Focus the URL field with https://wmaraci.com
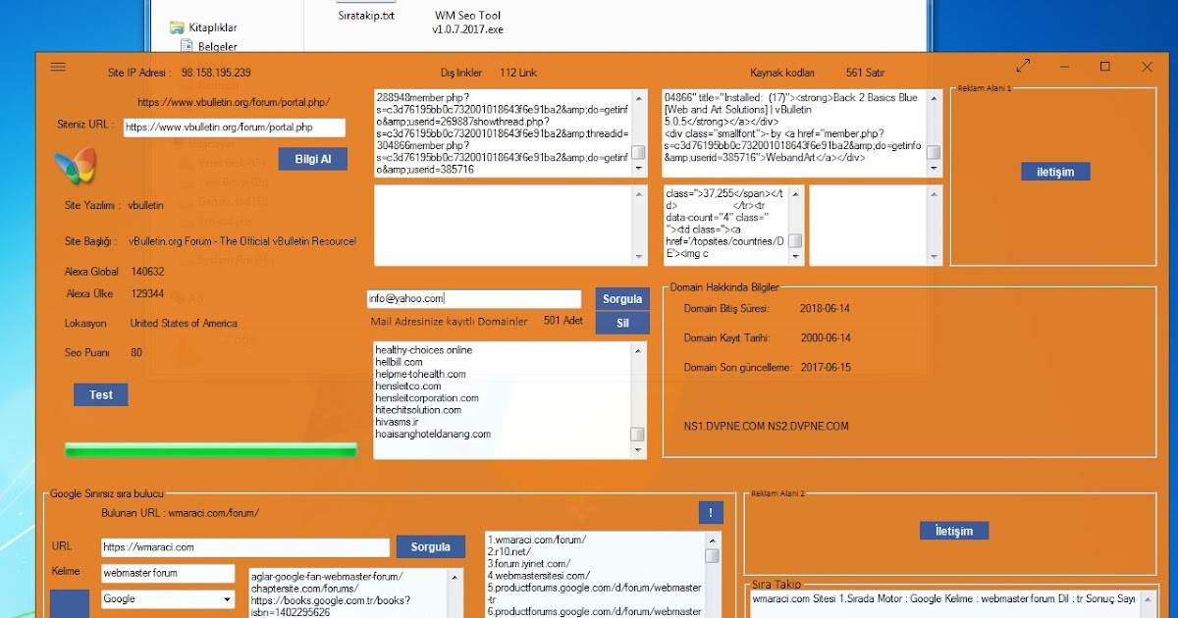Viewport: 1178px width, 618px height. pyautogui.click(x=245, y=547)
